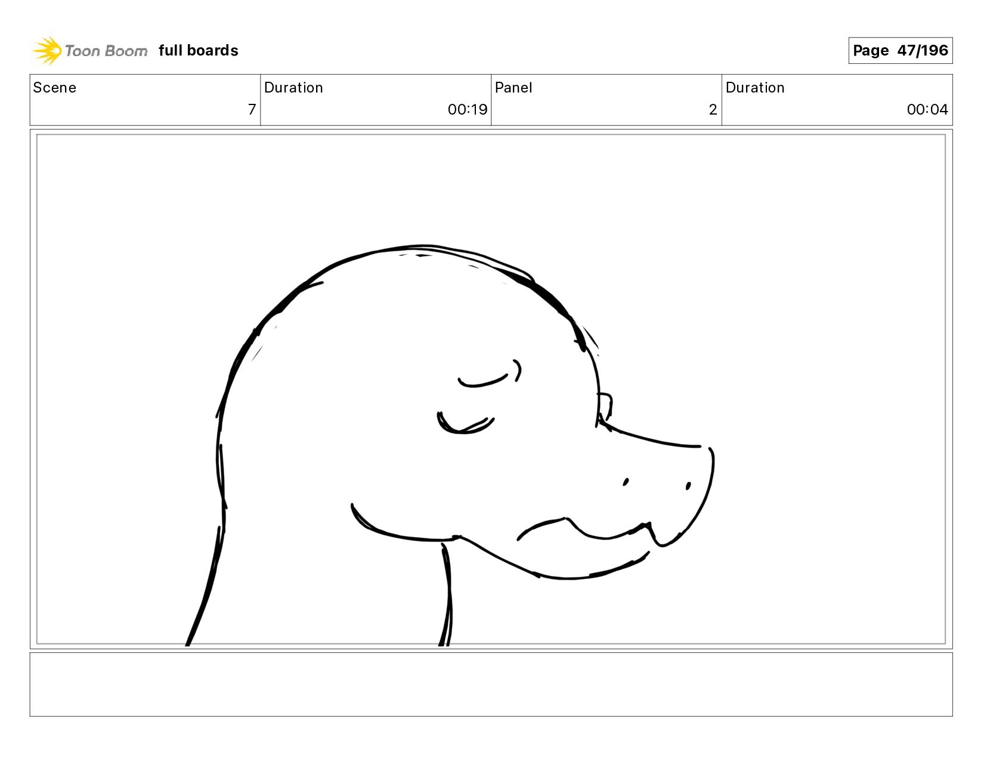
Task: Click the Scene label
Action: click(54, 88)
